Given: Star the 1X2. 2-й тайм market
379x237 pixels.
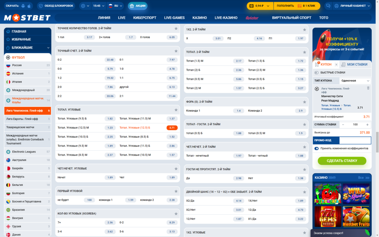Looking at the screenshot, I should pos(305,30).
